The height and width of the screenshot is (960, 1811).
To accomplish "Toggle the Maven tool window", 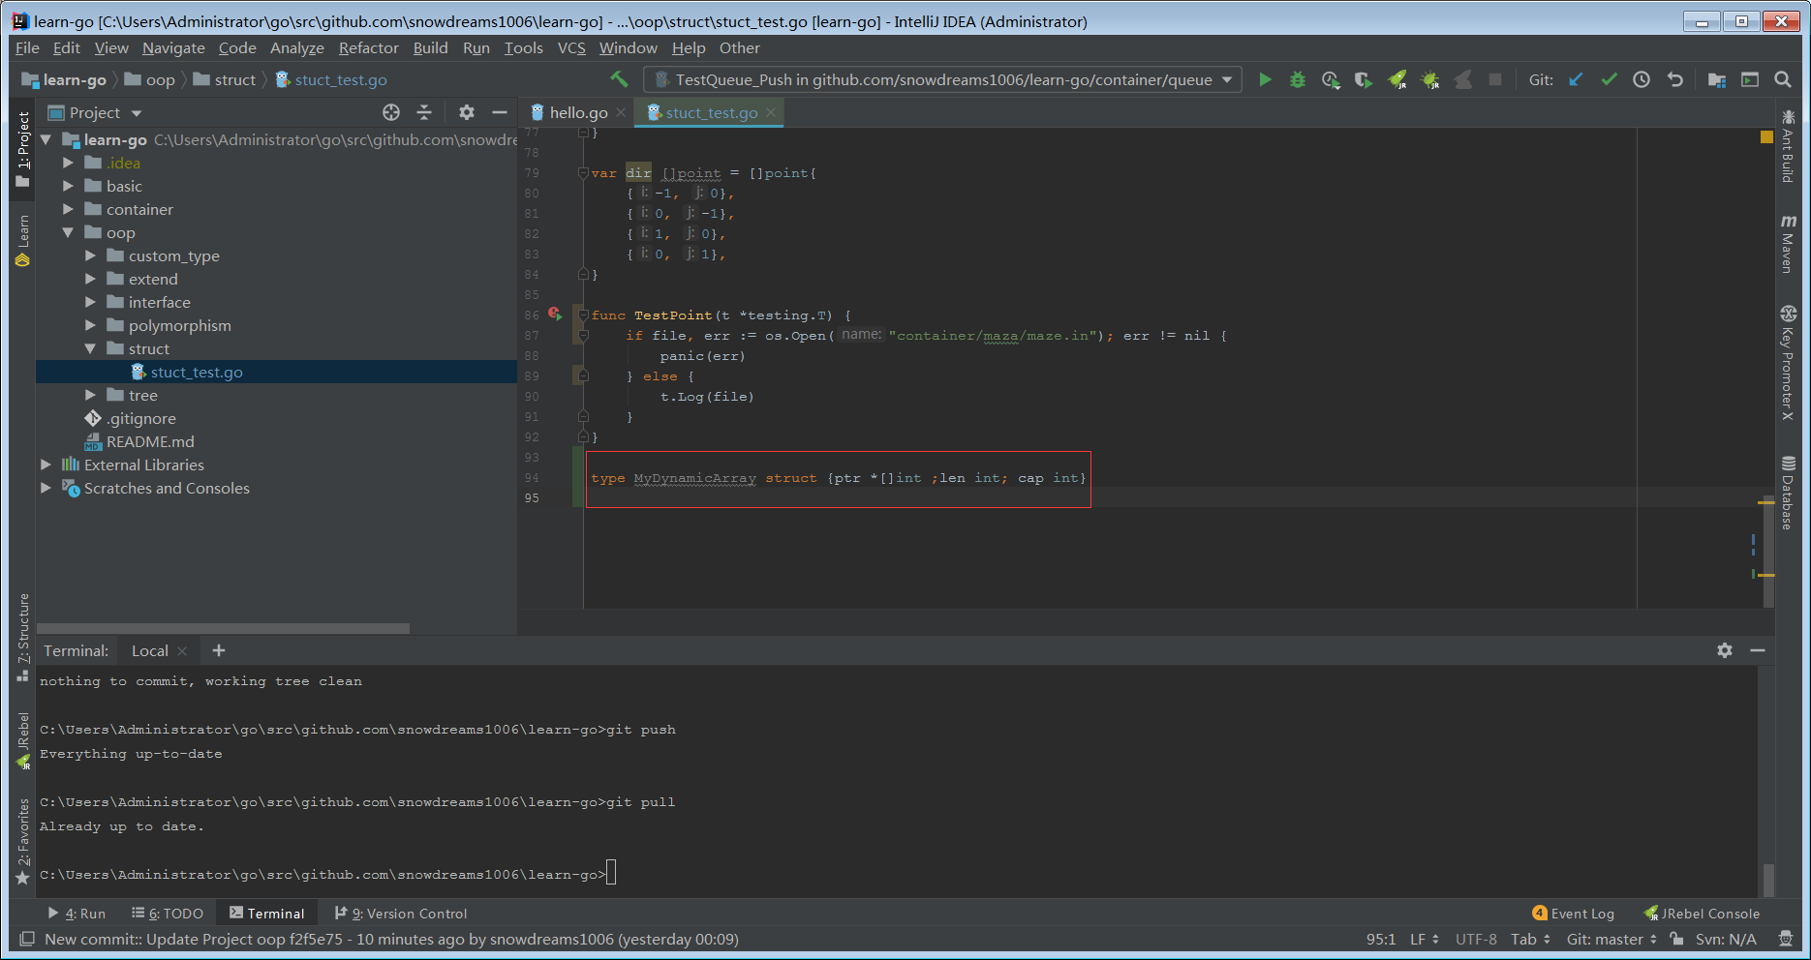I will 1788,243.
